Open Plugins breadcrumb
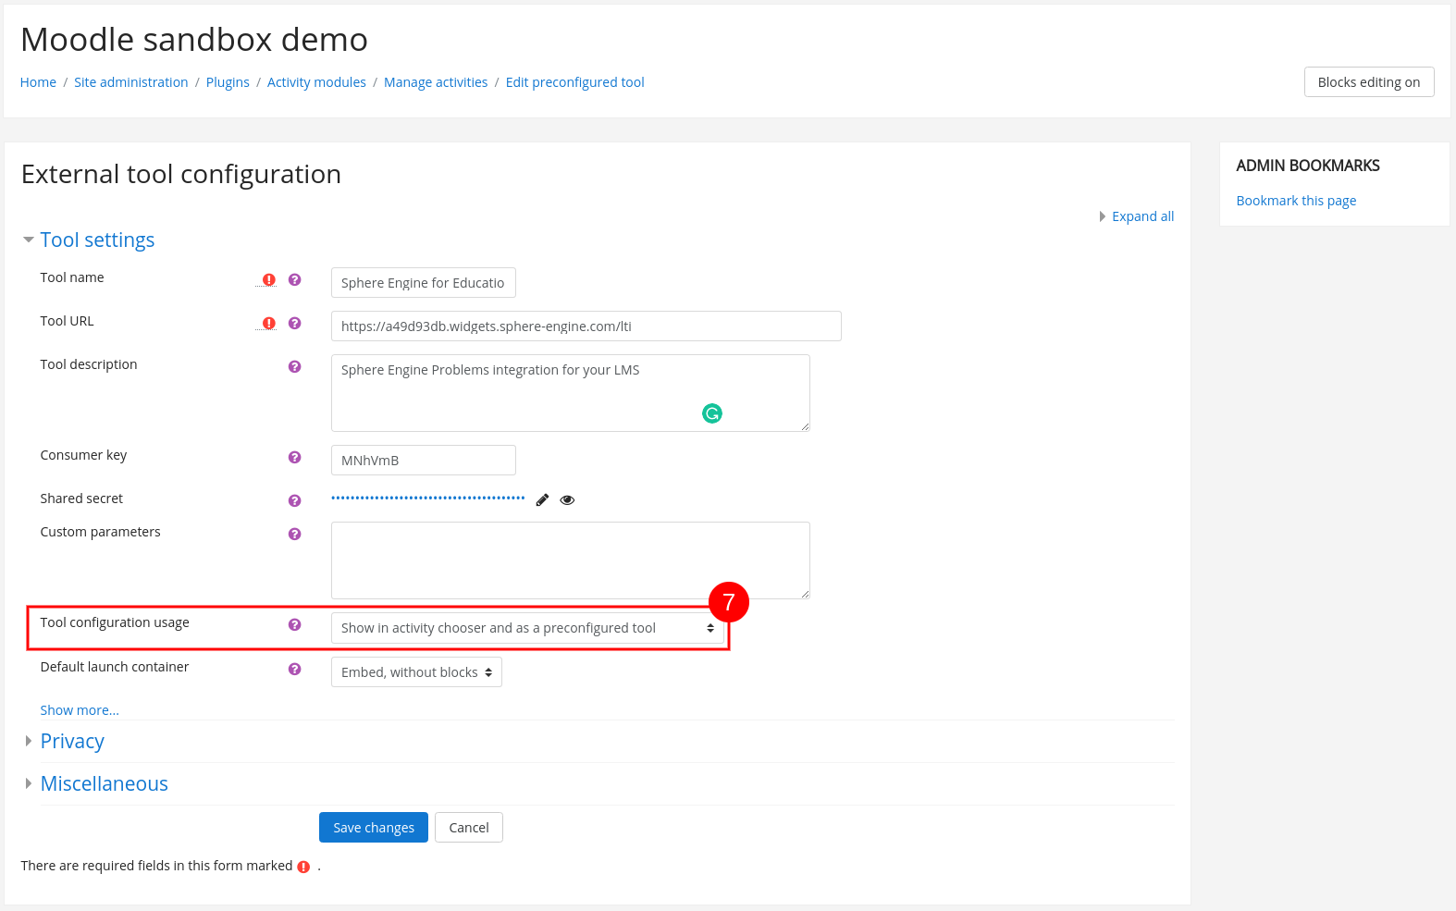The width and height of the screenshot is (1456, 911). click(x=228, y=82)
